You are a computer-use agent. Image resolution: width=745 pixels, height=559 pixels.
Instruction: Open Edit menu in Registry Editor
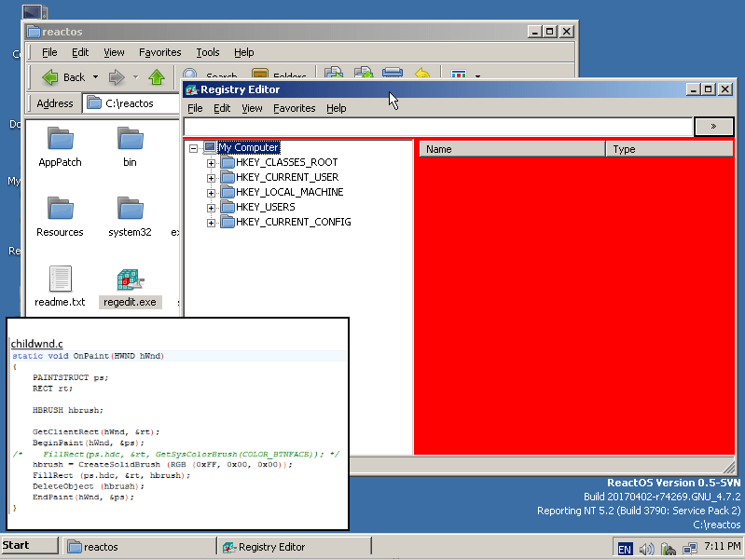(222, 108)
